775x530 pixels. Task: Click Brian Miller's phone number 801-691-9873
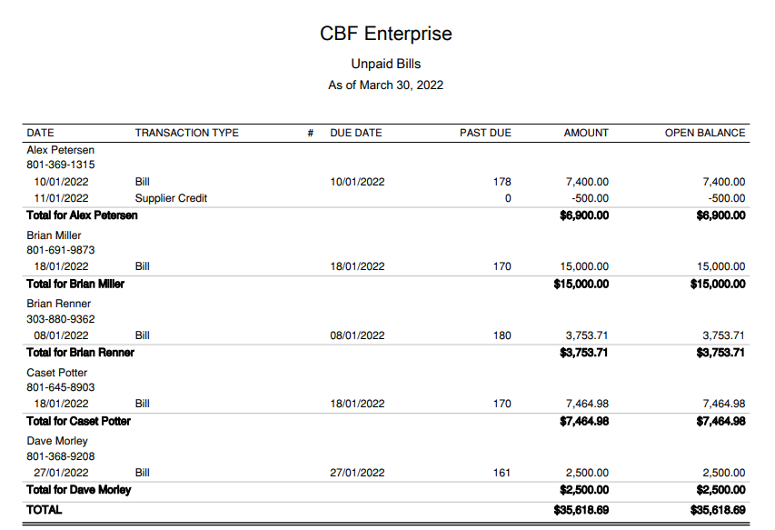[x=61, y=250]
